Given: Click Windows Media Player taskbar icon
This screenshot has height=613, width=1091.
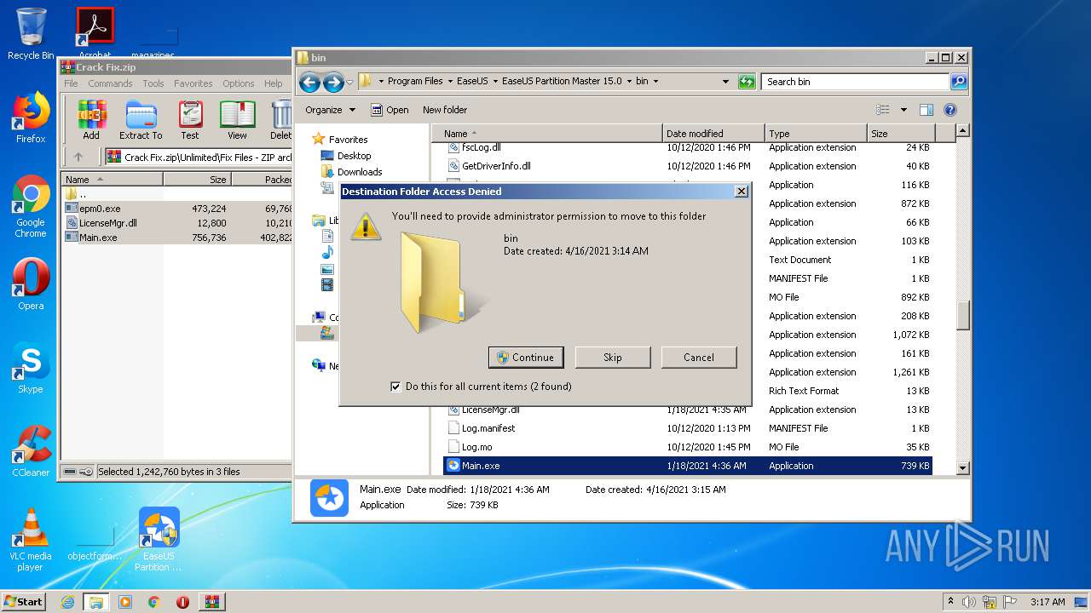Looking at the screenshot, I should click(125, 602).
